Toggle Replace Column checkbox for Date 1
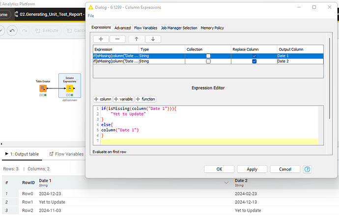 254,56
